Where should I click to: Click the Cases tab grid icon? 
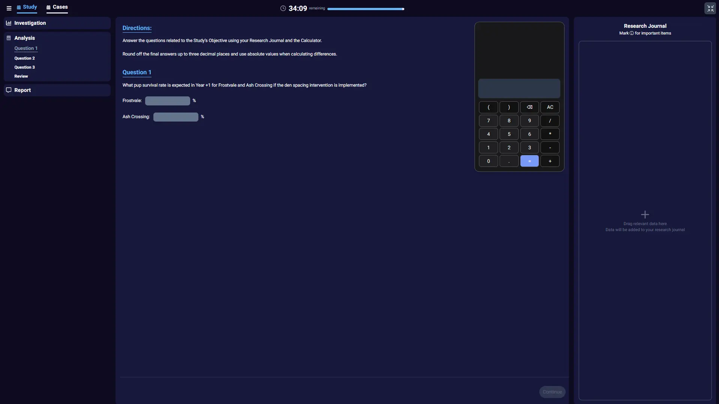tap(48, 8)
